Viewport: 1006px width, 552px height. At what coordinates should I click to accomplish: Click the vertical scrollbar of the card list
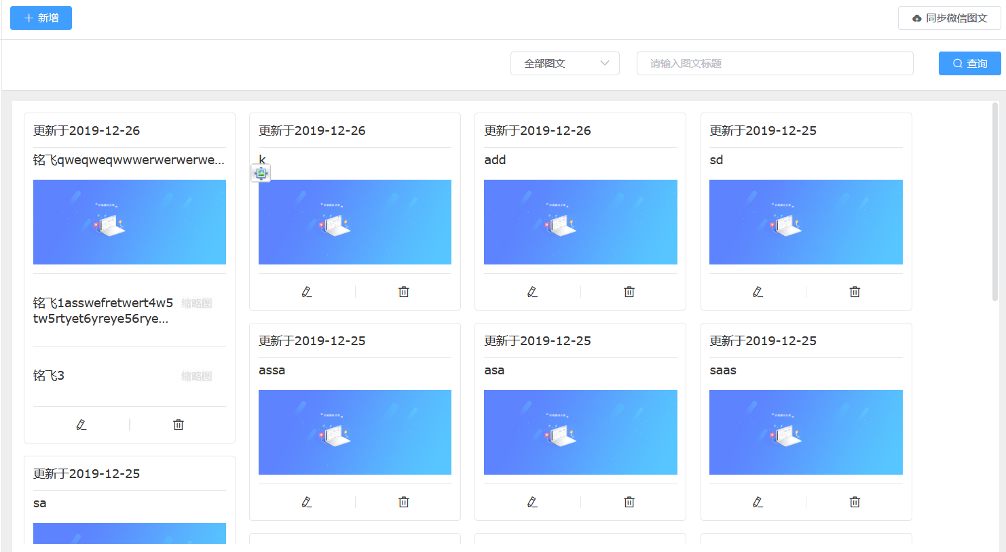(995, 203)
